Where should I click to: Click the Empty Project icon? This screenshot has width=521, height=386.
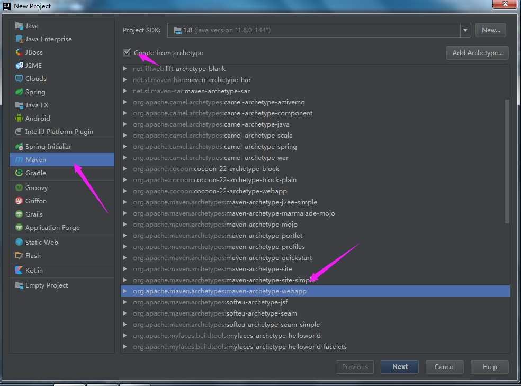pos(19,285)
